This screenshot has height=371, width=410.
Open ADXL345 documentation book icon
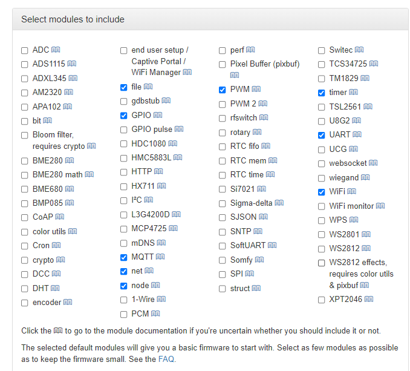[x=73, y=78]
